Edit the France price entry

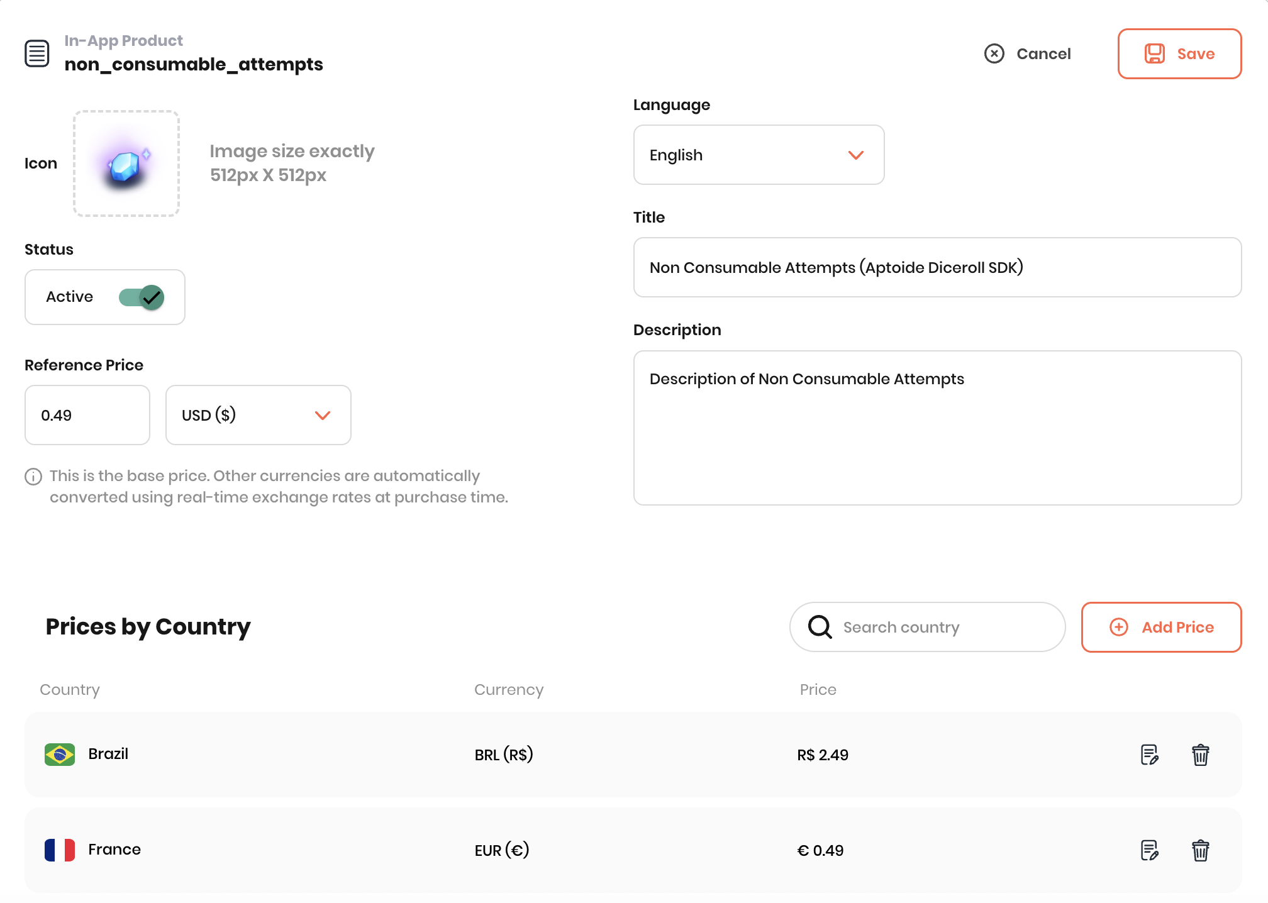(1149, 850)
